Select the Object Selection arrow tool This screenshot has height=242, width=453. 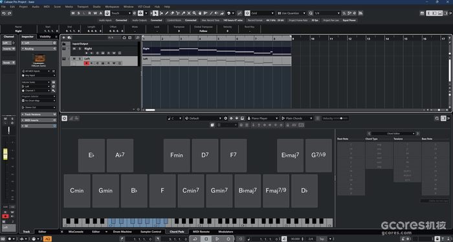[x=155, y=14]
